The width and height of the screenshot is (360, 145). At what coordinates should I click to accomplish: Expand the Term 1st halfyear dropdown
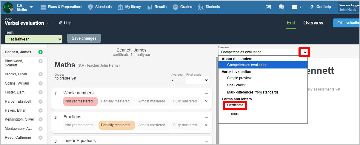[33, 39]
